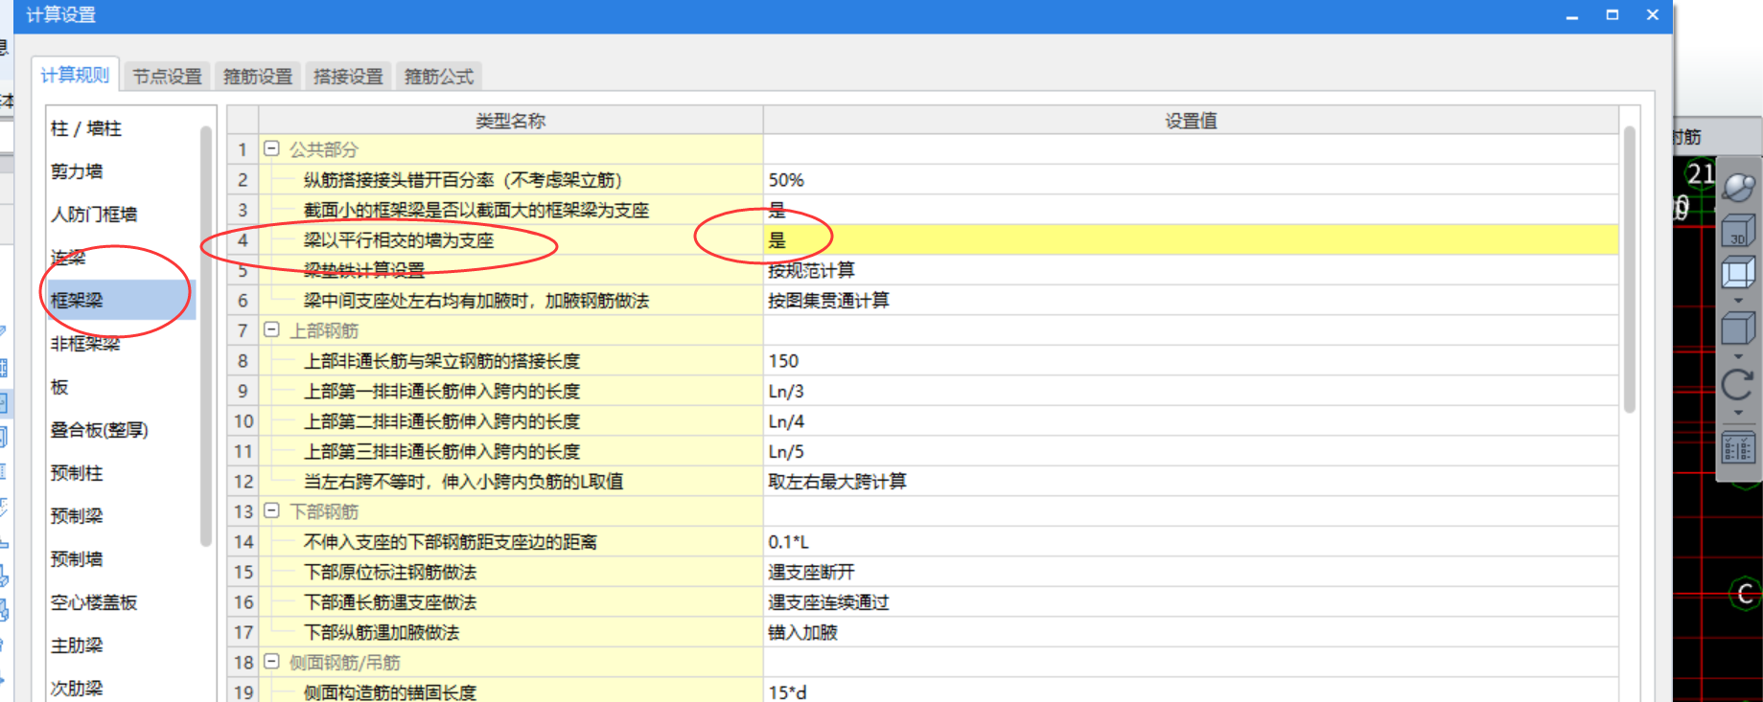
Task: Select 预制墙 in the category list
Action: (77, 559)
